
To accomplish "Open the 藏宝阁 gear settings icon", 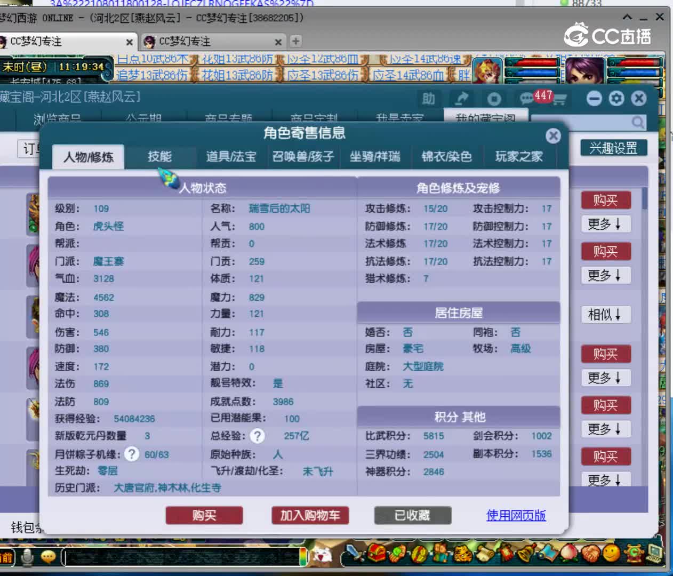I will click(x=616, y=99).
